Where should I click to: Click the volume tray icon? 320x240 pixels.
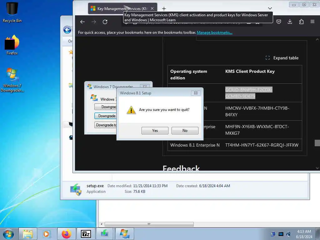tap(288, 234)
